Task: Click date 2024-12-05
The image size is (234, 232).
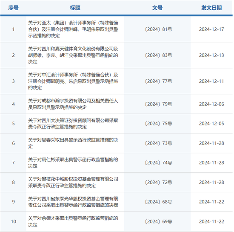Action: (x=211, y=124)
